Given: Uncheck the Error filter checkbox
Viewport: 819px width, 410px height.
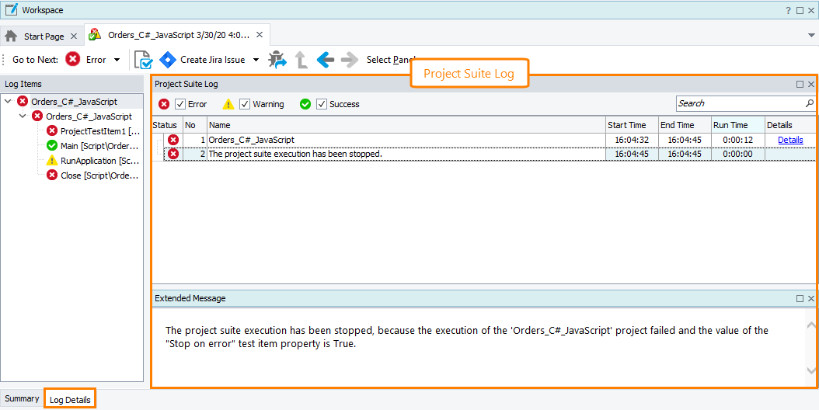Looking at the screenshot, I should click(180, 104).
